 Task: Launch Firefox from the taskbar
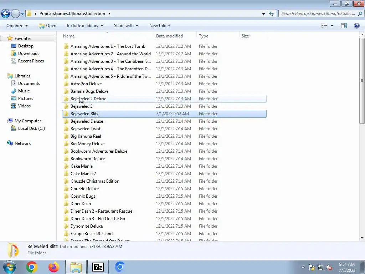(x=53, y=267)
